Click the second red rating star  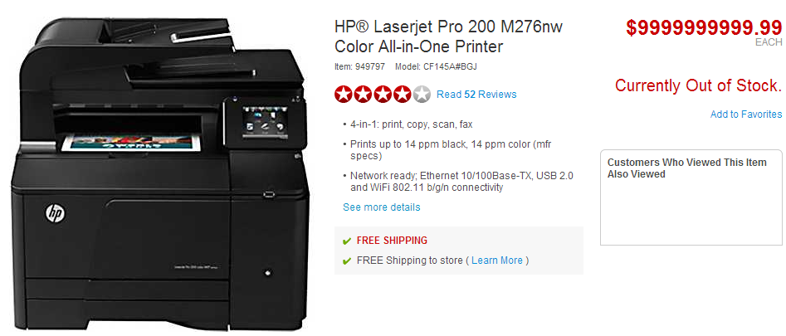[x=364, y=94]
